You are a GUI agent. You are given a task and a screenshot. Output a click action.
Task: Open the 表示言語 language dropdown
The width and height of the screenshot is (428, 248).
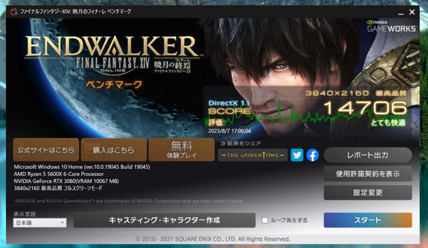(x=40, y=223)
